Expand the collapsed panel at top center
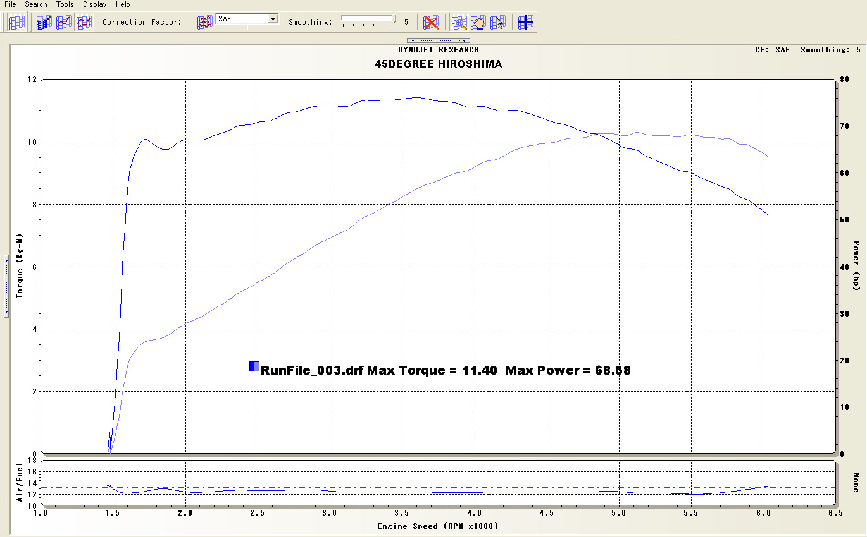 coord(438,40)
